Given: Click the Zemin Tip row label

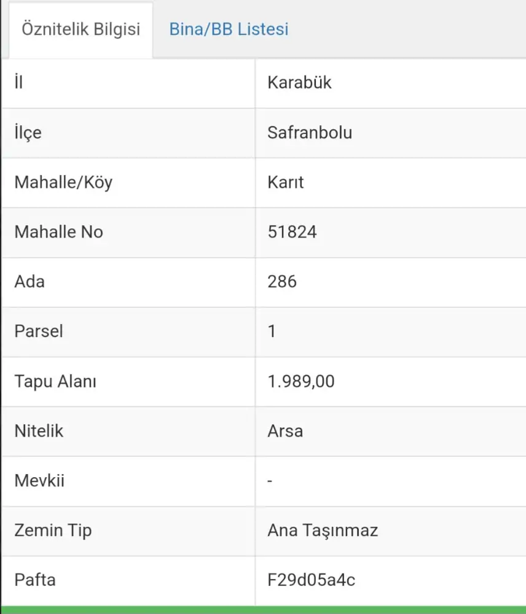Looking at the screenshot, I should 53,530.
